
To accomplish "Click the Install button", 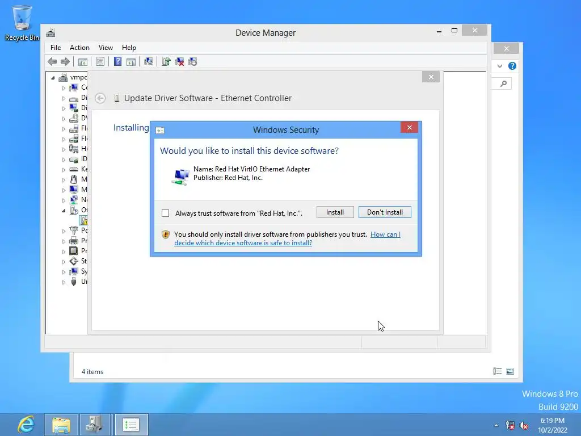I will point(335,212).
